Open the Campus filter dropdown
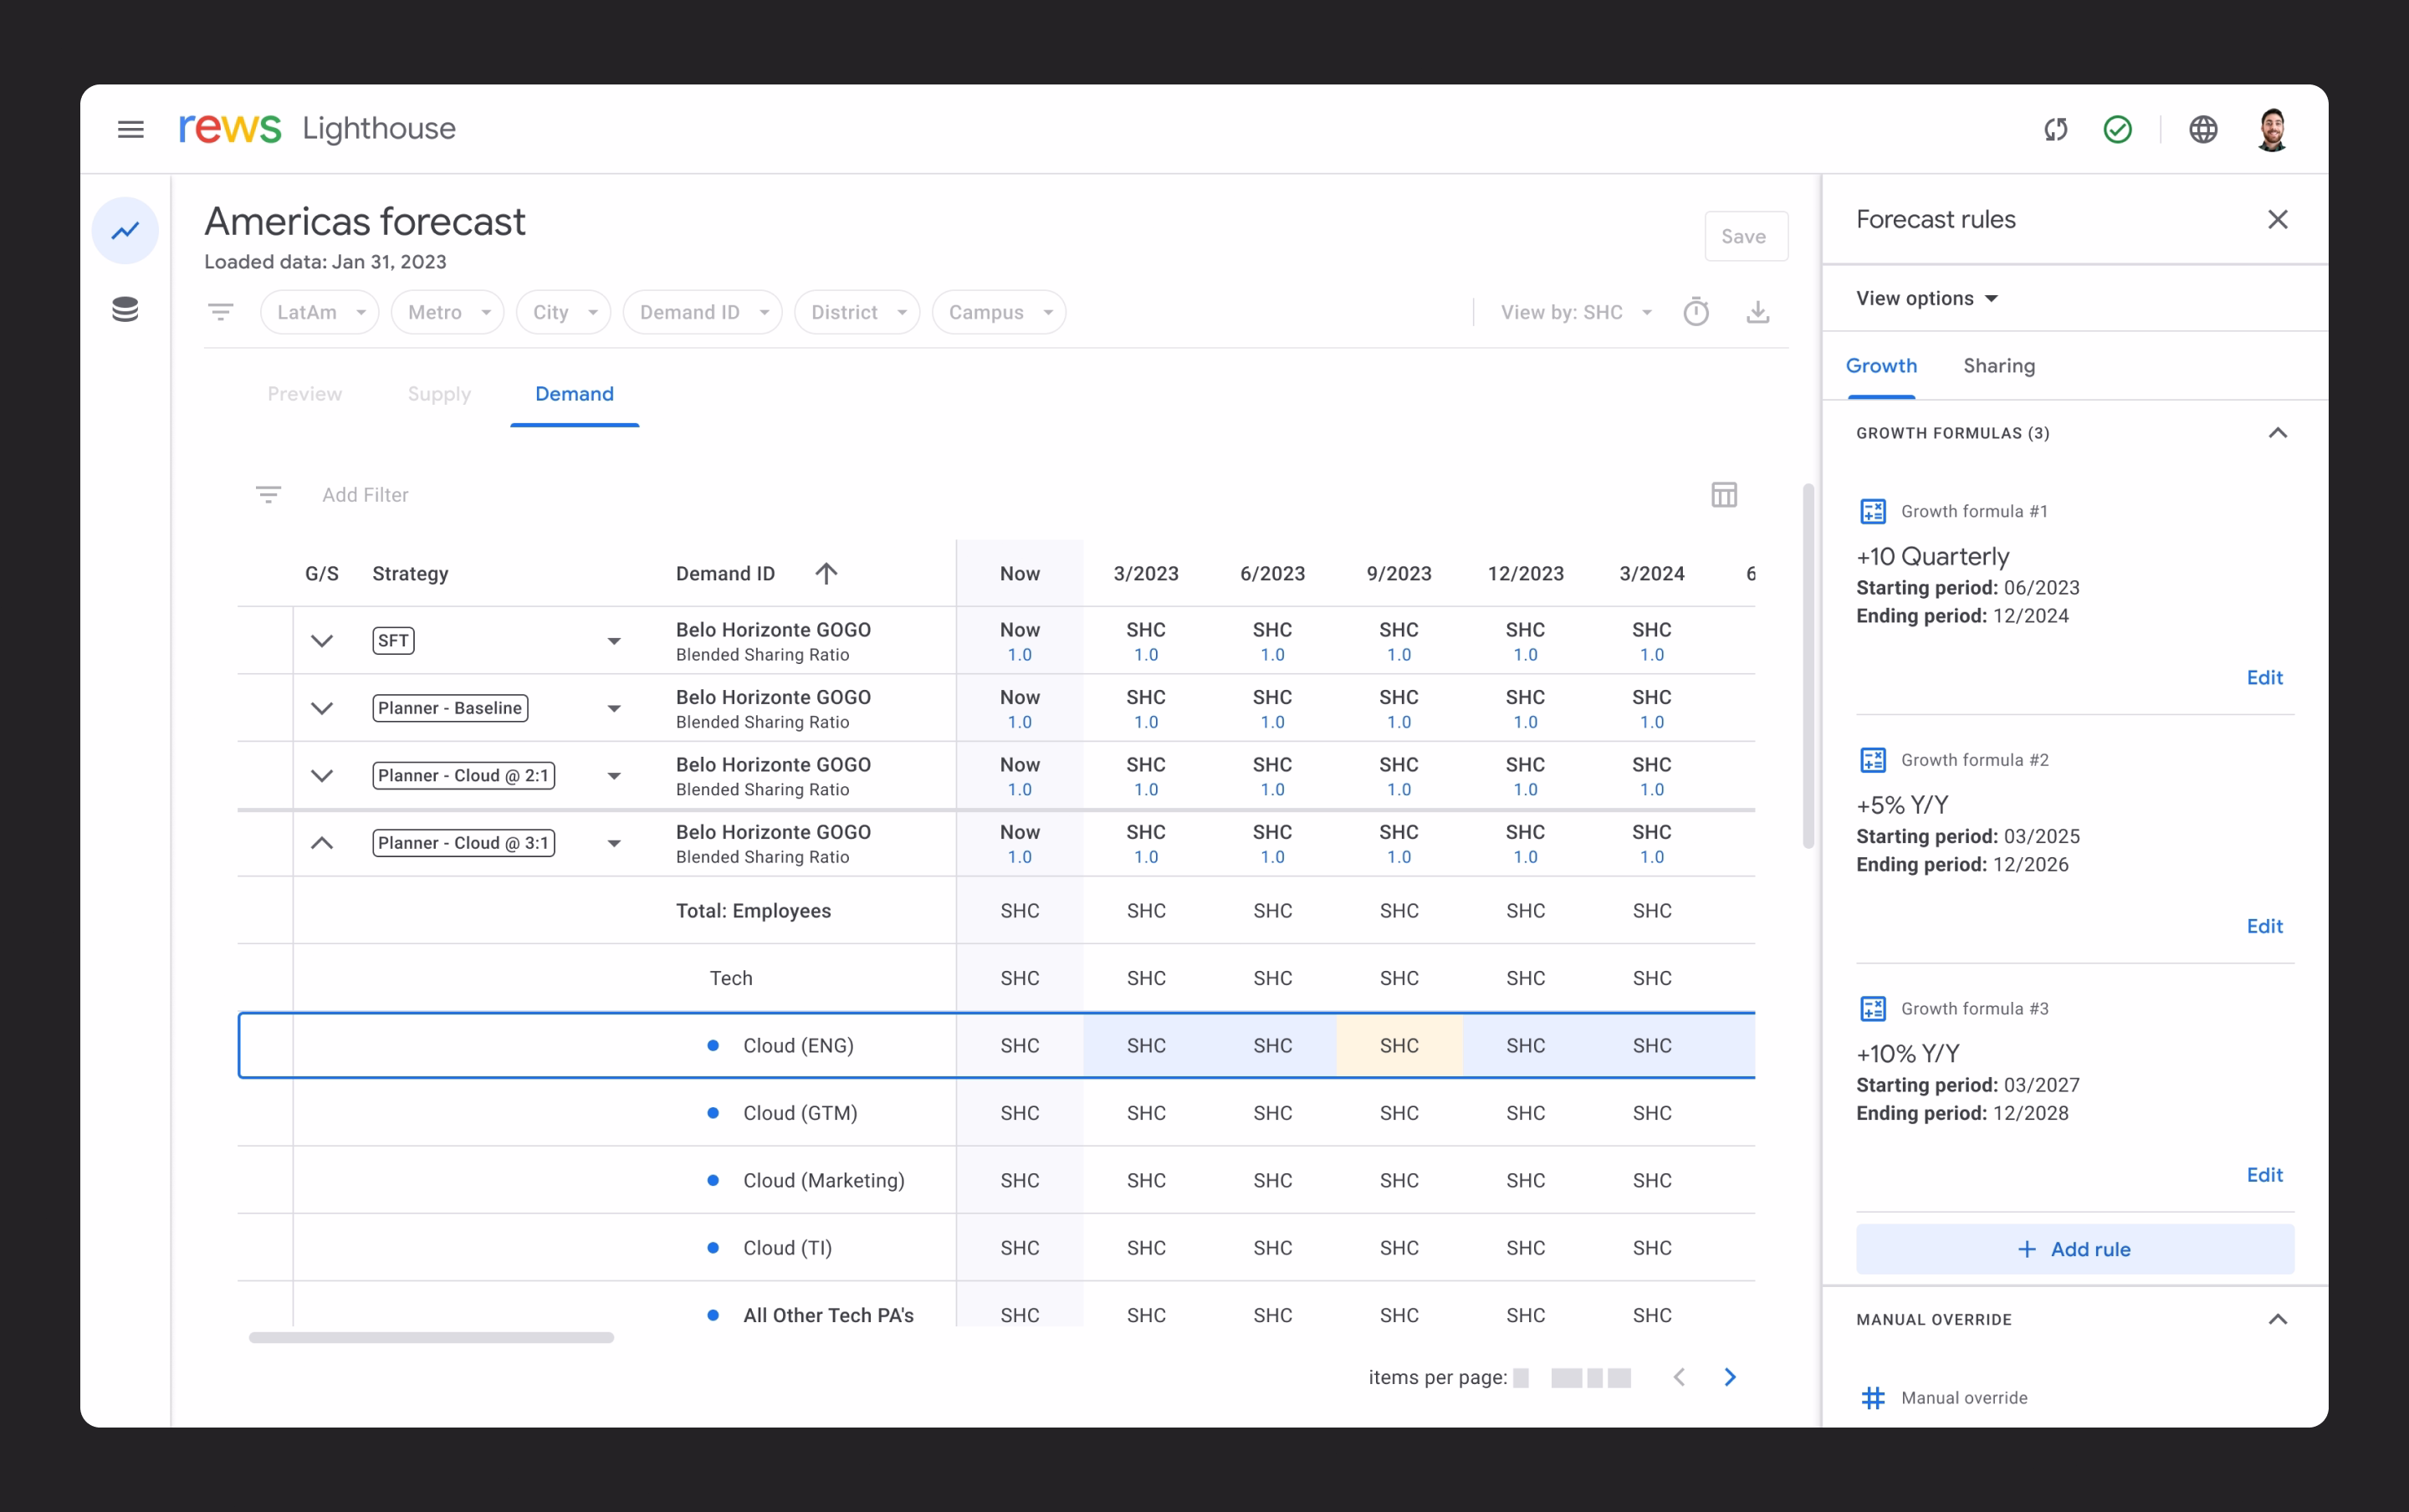The width and height of the screenshot is (2409, 1512). pos(997,311)
